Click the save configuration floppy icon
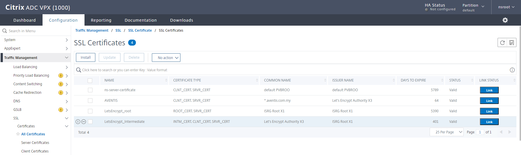Screen dimensions: 521x155 coord(512,43)
